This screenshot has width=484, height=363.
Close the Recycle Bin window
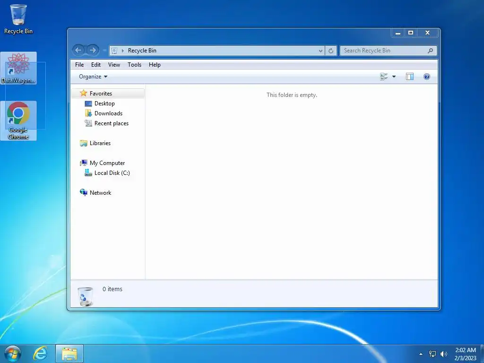[x=427, y=33]
